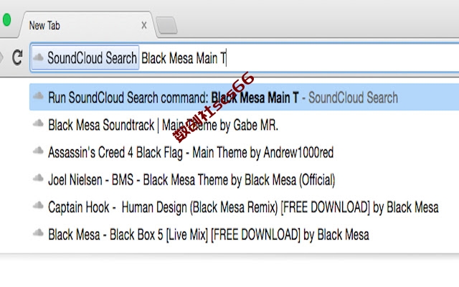Open 'Captain Hook - Human Design (Black Mesa Remix)' suggestion
This screenshot has width=459, height=287.
click(244, 207)
